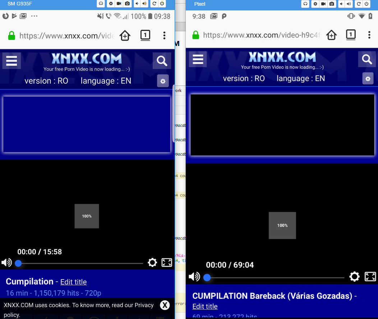Dismiss the cookies notice with the X button

point(165,305)
